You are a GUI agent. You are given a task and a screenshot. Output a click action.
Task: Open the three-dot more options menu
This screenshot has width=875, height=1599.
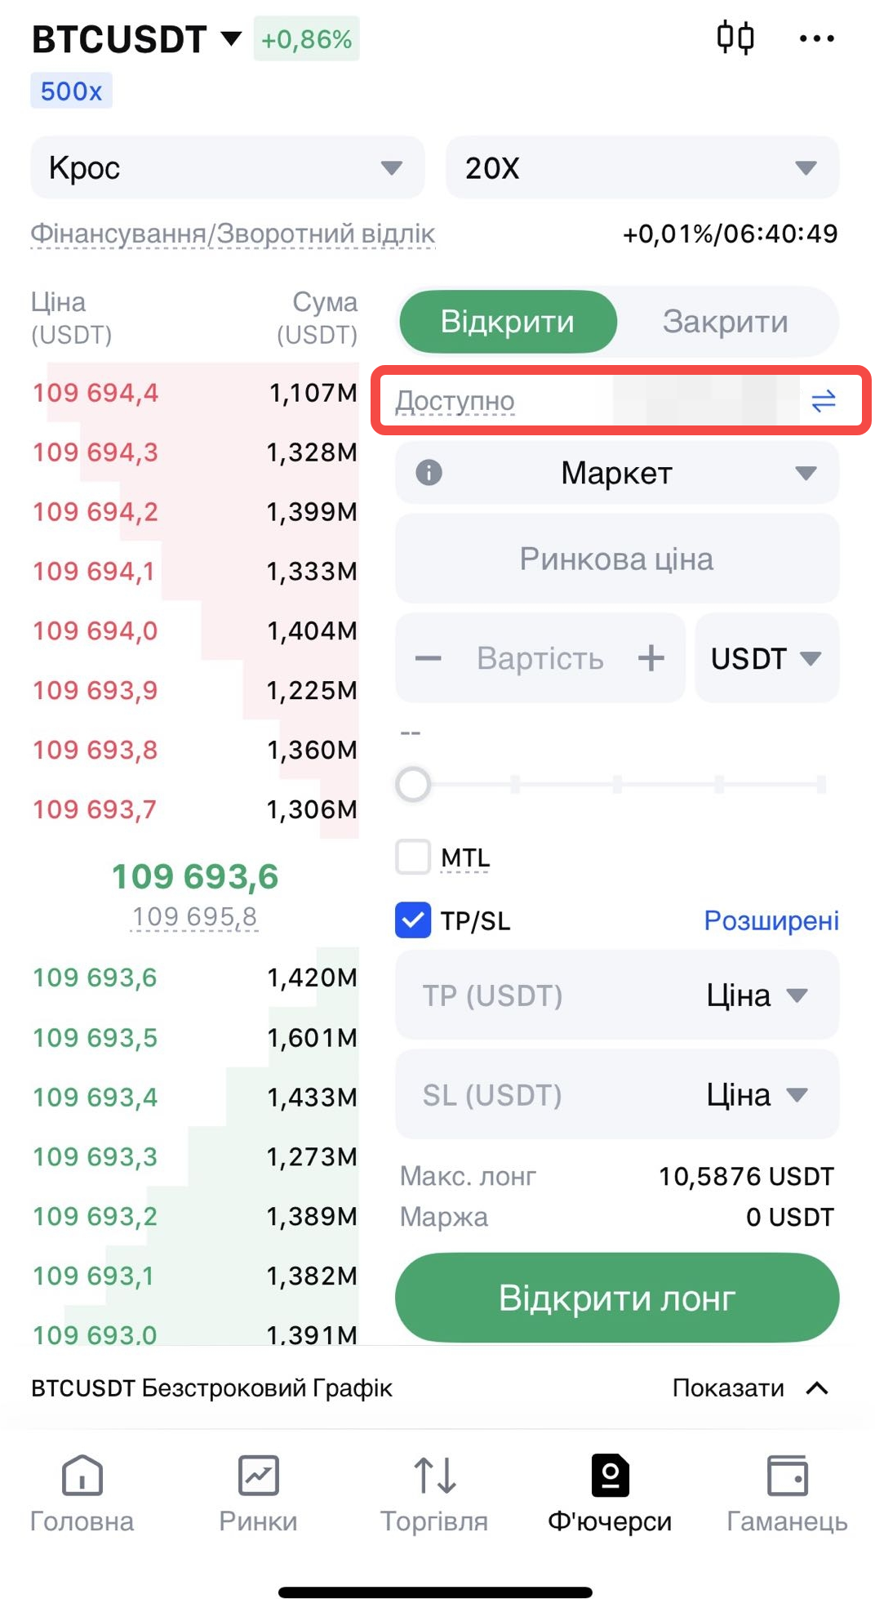point(816,38)
